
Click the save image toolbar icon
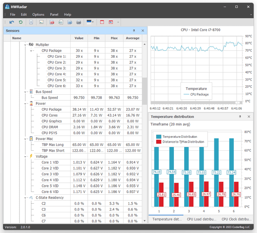point(41,22)
